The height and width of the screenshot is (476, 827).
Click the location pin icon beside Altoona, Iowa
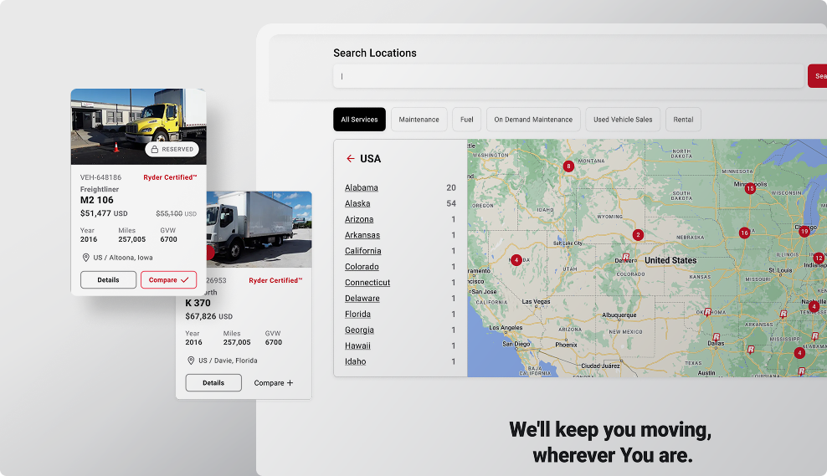(85, 258)
